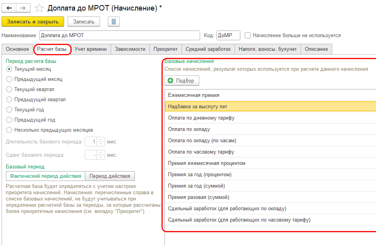Viewport: 376px width, 245px height.
Task: Select the 'Предыдущий месяц' radio button
Action: (9, 79)
